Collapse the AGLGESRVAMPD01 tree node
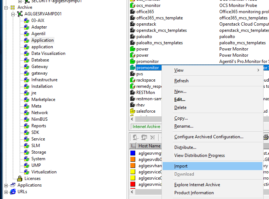The image size is (269, 199). [13, 14]
